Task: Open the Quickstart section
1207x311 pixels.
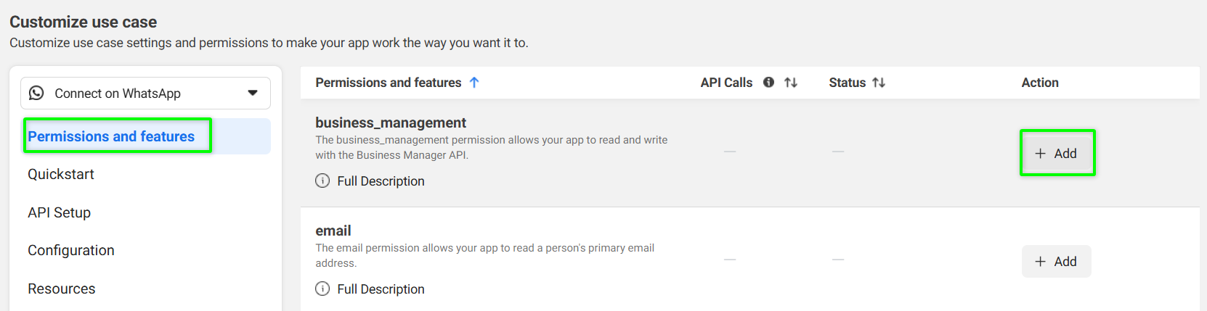Action: pyautogui.click(x=61, y=174)
